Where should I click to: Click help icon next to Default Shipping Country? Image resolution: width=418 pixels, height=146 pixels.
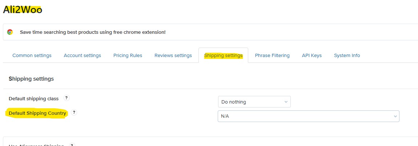(74, 113)
